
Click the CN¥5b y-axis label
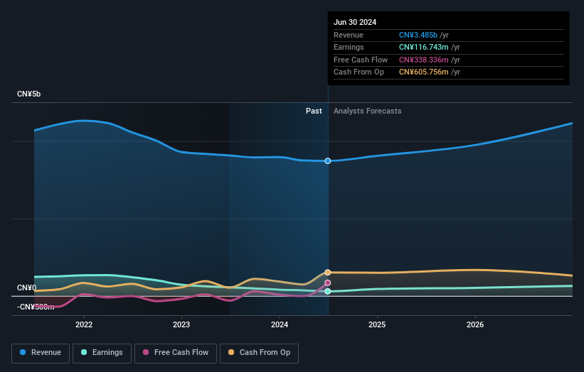pyautogui.click(x=28, y=94)
